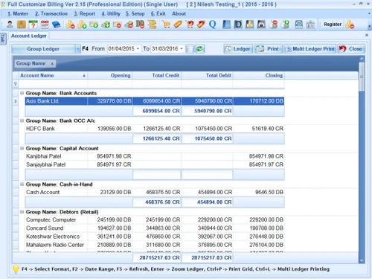Click the portrait photo toolbar icon
372x279 pixels.
coord(261,25)
